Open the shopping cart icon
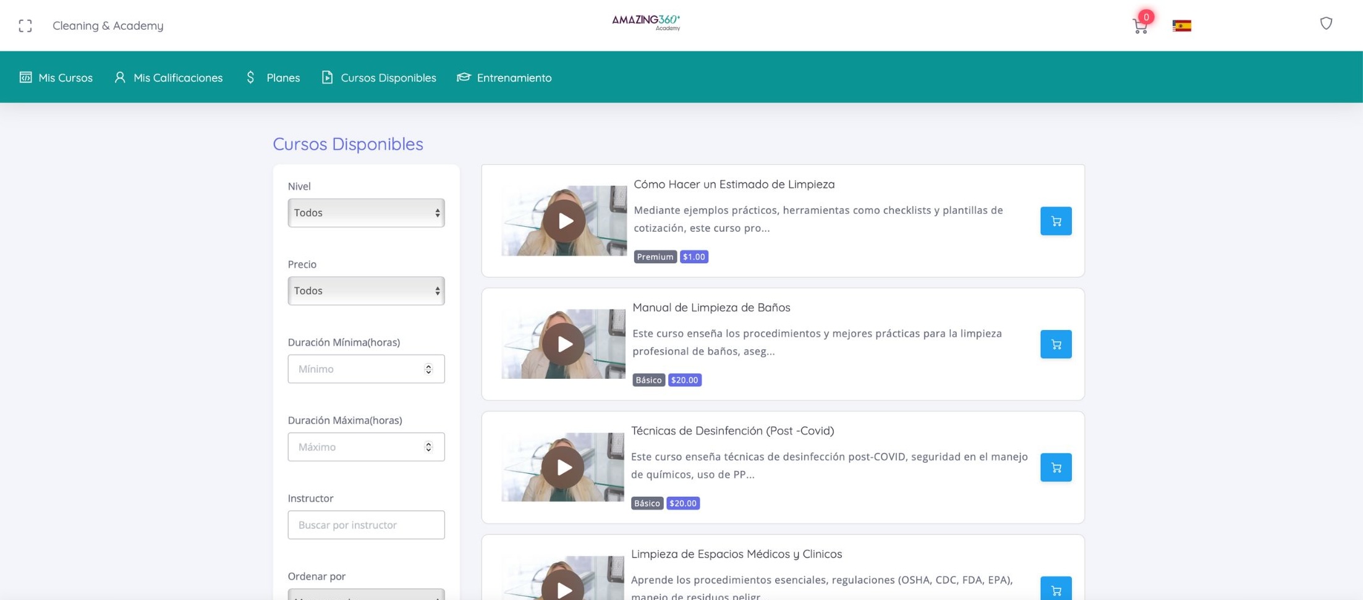 pyautogui.click(x=1140, y=26)
